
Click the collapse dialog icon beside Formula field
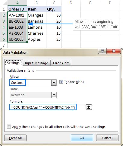click(x=89, y=107)
